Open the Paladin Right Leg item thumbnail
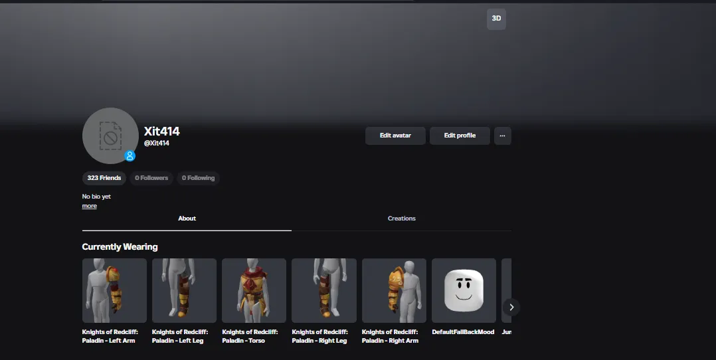The height and width of the screenshot is (360, 716). pos(323,290)
